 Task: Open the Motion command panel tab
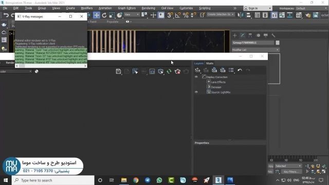pos(258,35)
